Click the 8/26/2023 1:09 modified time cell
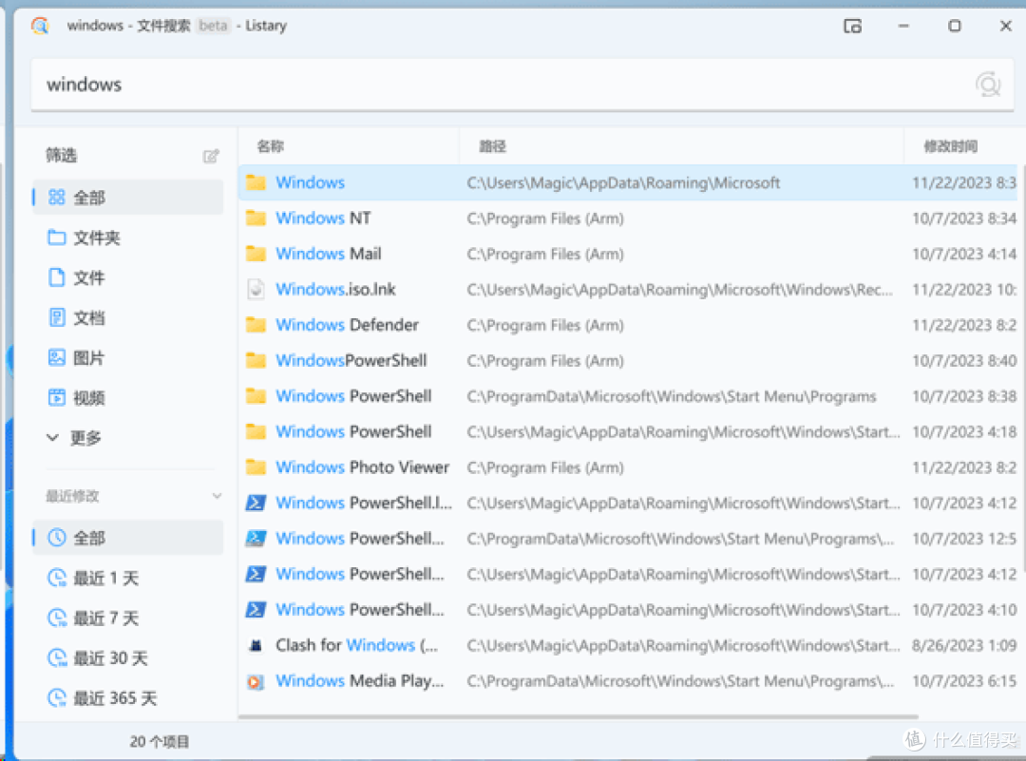This screenshot has width=1026, height=761. click(x=964, y=645)
